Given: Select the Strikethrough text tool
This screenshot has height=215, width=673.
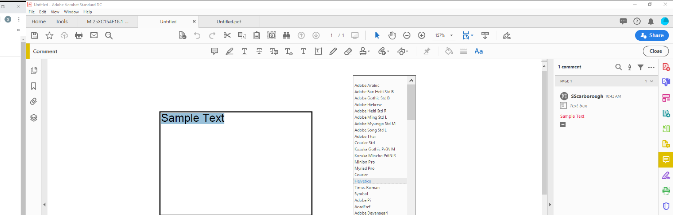Looking at the screenshot, I should point(259,52).
